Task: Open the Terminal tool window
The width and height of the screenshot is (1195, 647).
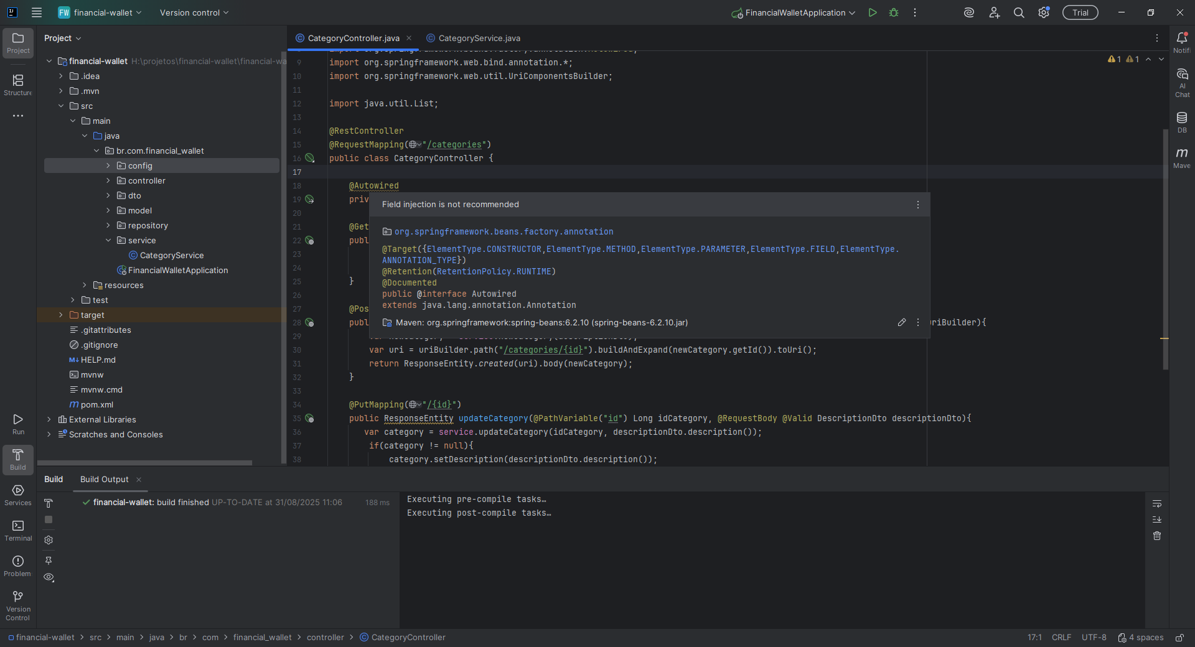Action: (x=18, y=531)
